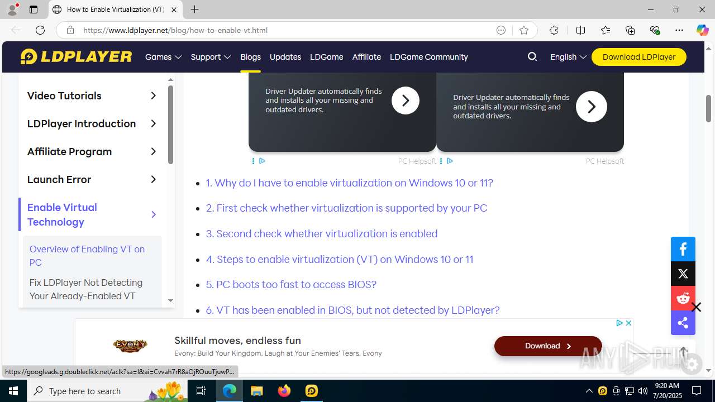
Task: Open the Updates menu item
Action: tap(285, 57)
